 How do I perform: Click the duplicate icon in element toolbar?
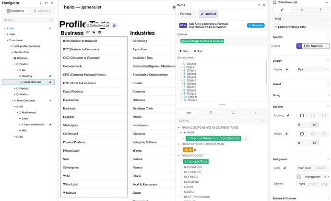point(94,32)
